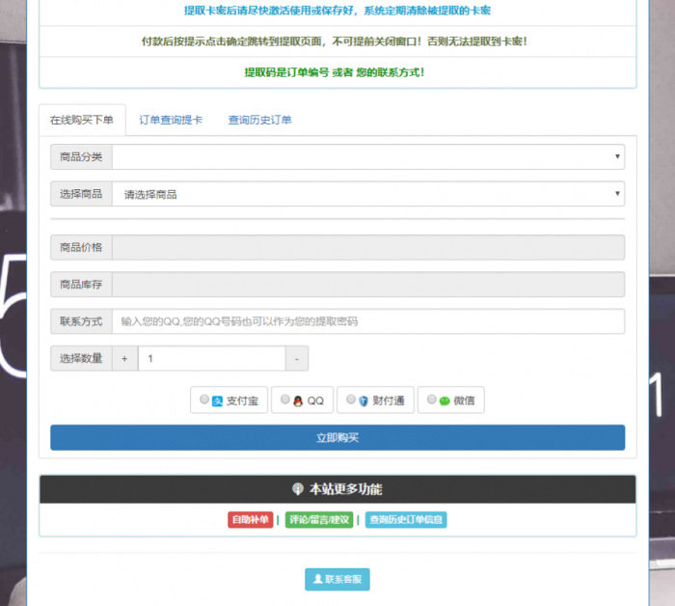
Task: Increase quantity with the plus button
Action: tap(124, 359)
